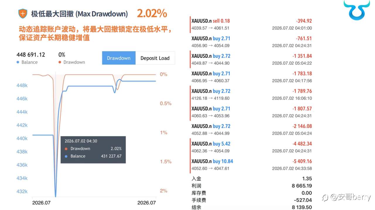Toggle the Balance series legend
The height and width of the screenshot is (210, 375).
(x=27, y=62)
